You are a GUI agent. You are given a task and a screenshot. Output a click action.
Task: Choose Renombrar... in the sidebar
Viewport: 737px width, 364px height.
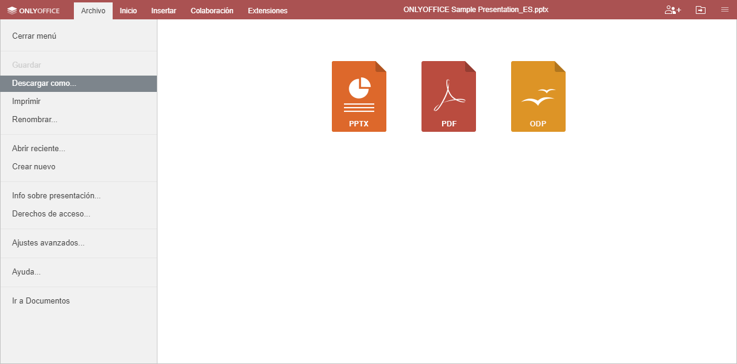point(35,120)
